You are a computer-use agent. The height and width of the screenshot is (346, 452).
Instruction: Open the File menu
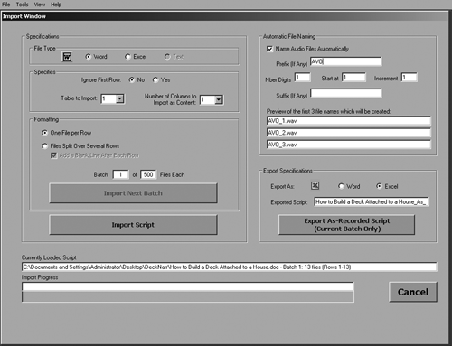[6, 5]
